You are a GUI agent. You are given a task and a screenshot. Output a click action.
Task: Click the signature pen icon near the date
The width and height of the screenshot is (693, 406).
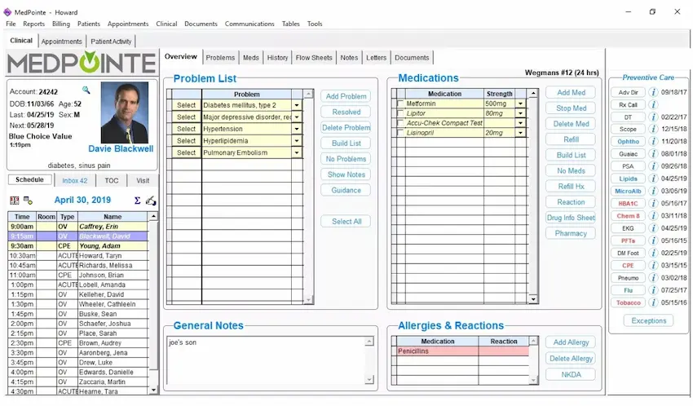click(151, 200)
